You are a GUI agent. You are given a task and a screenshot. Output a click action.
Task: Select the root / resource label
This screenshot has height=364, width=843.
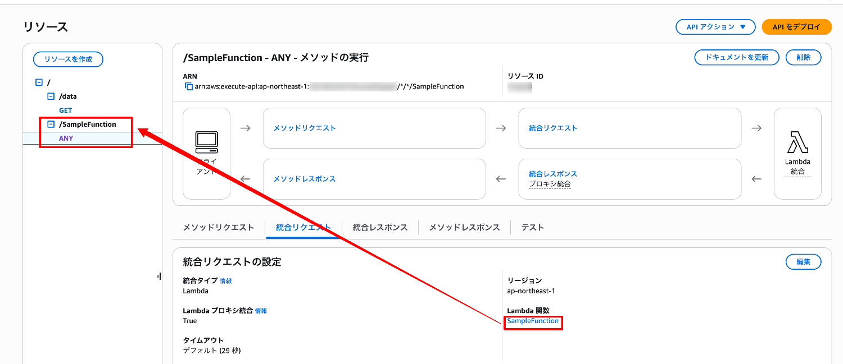49,82
